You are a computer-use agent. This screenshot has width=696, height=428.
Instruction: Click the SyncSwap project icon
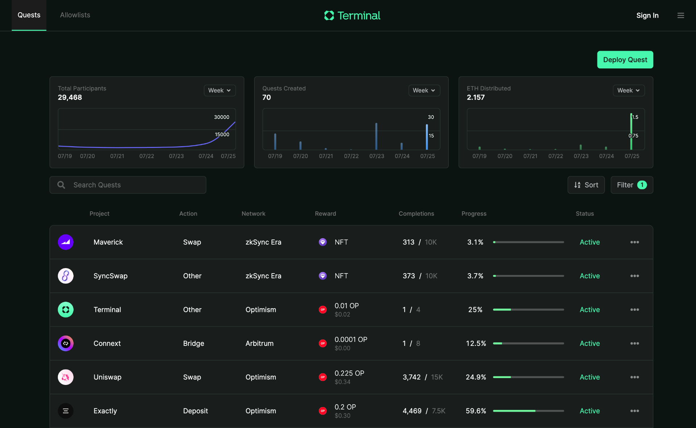coord(66,275)
